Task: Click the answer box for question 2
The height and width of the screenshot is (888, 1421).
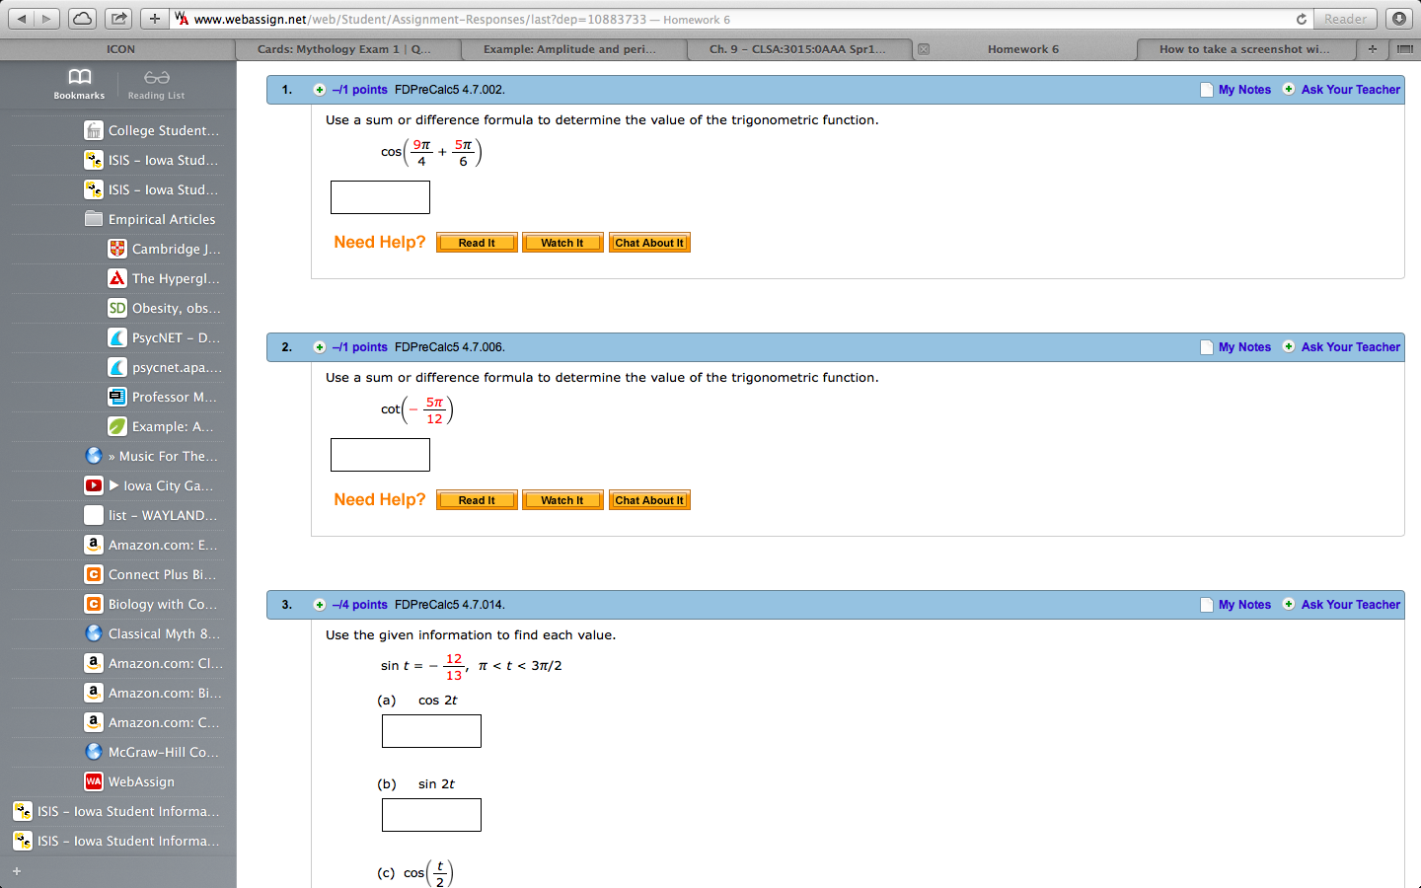Action: [380, 454]
